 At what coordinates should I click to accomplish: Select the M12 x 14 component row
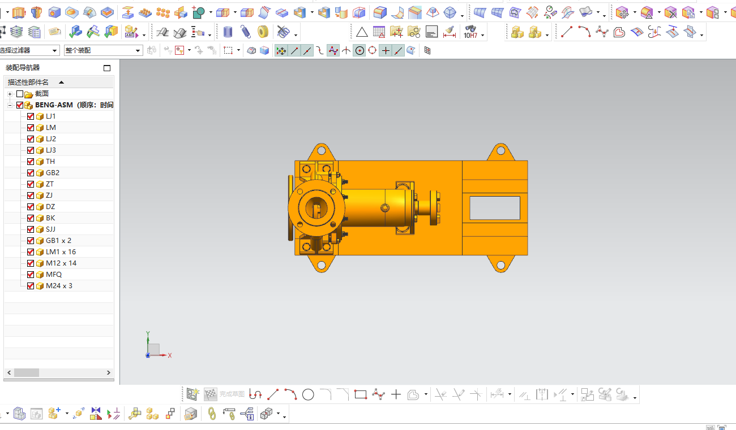[61, 263]
